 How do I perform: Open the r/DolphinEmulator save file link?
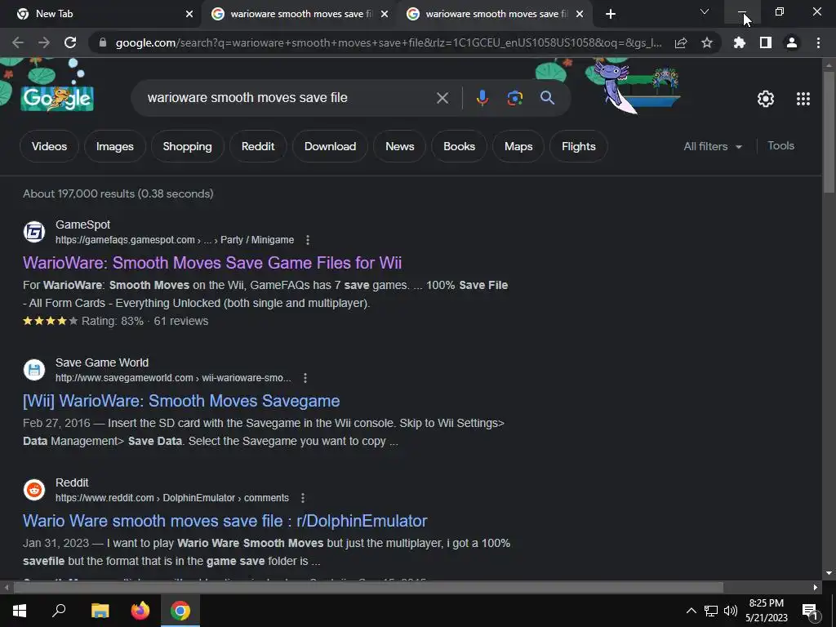tap(225, 520)
